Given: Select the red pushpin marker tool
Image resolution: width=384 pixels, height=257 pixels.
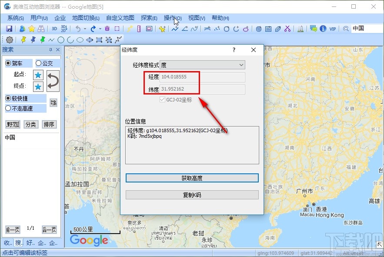Looking at the screenshot, I should tap(23, 40).
